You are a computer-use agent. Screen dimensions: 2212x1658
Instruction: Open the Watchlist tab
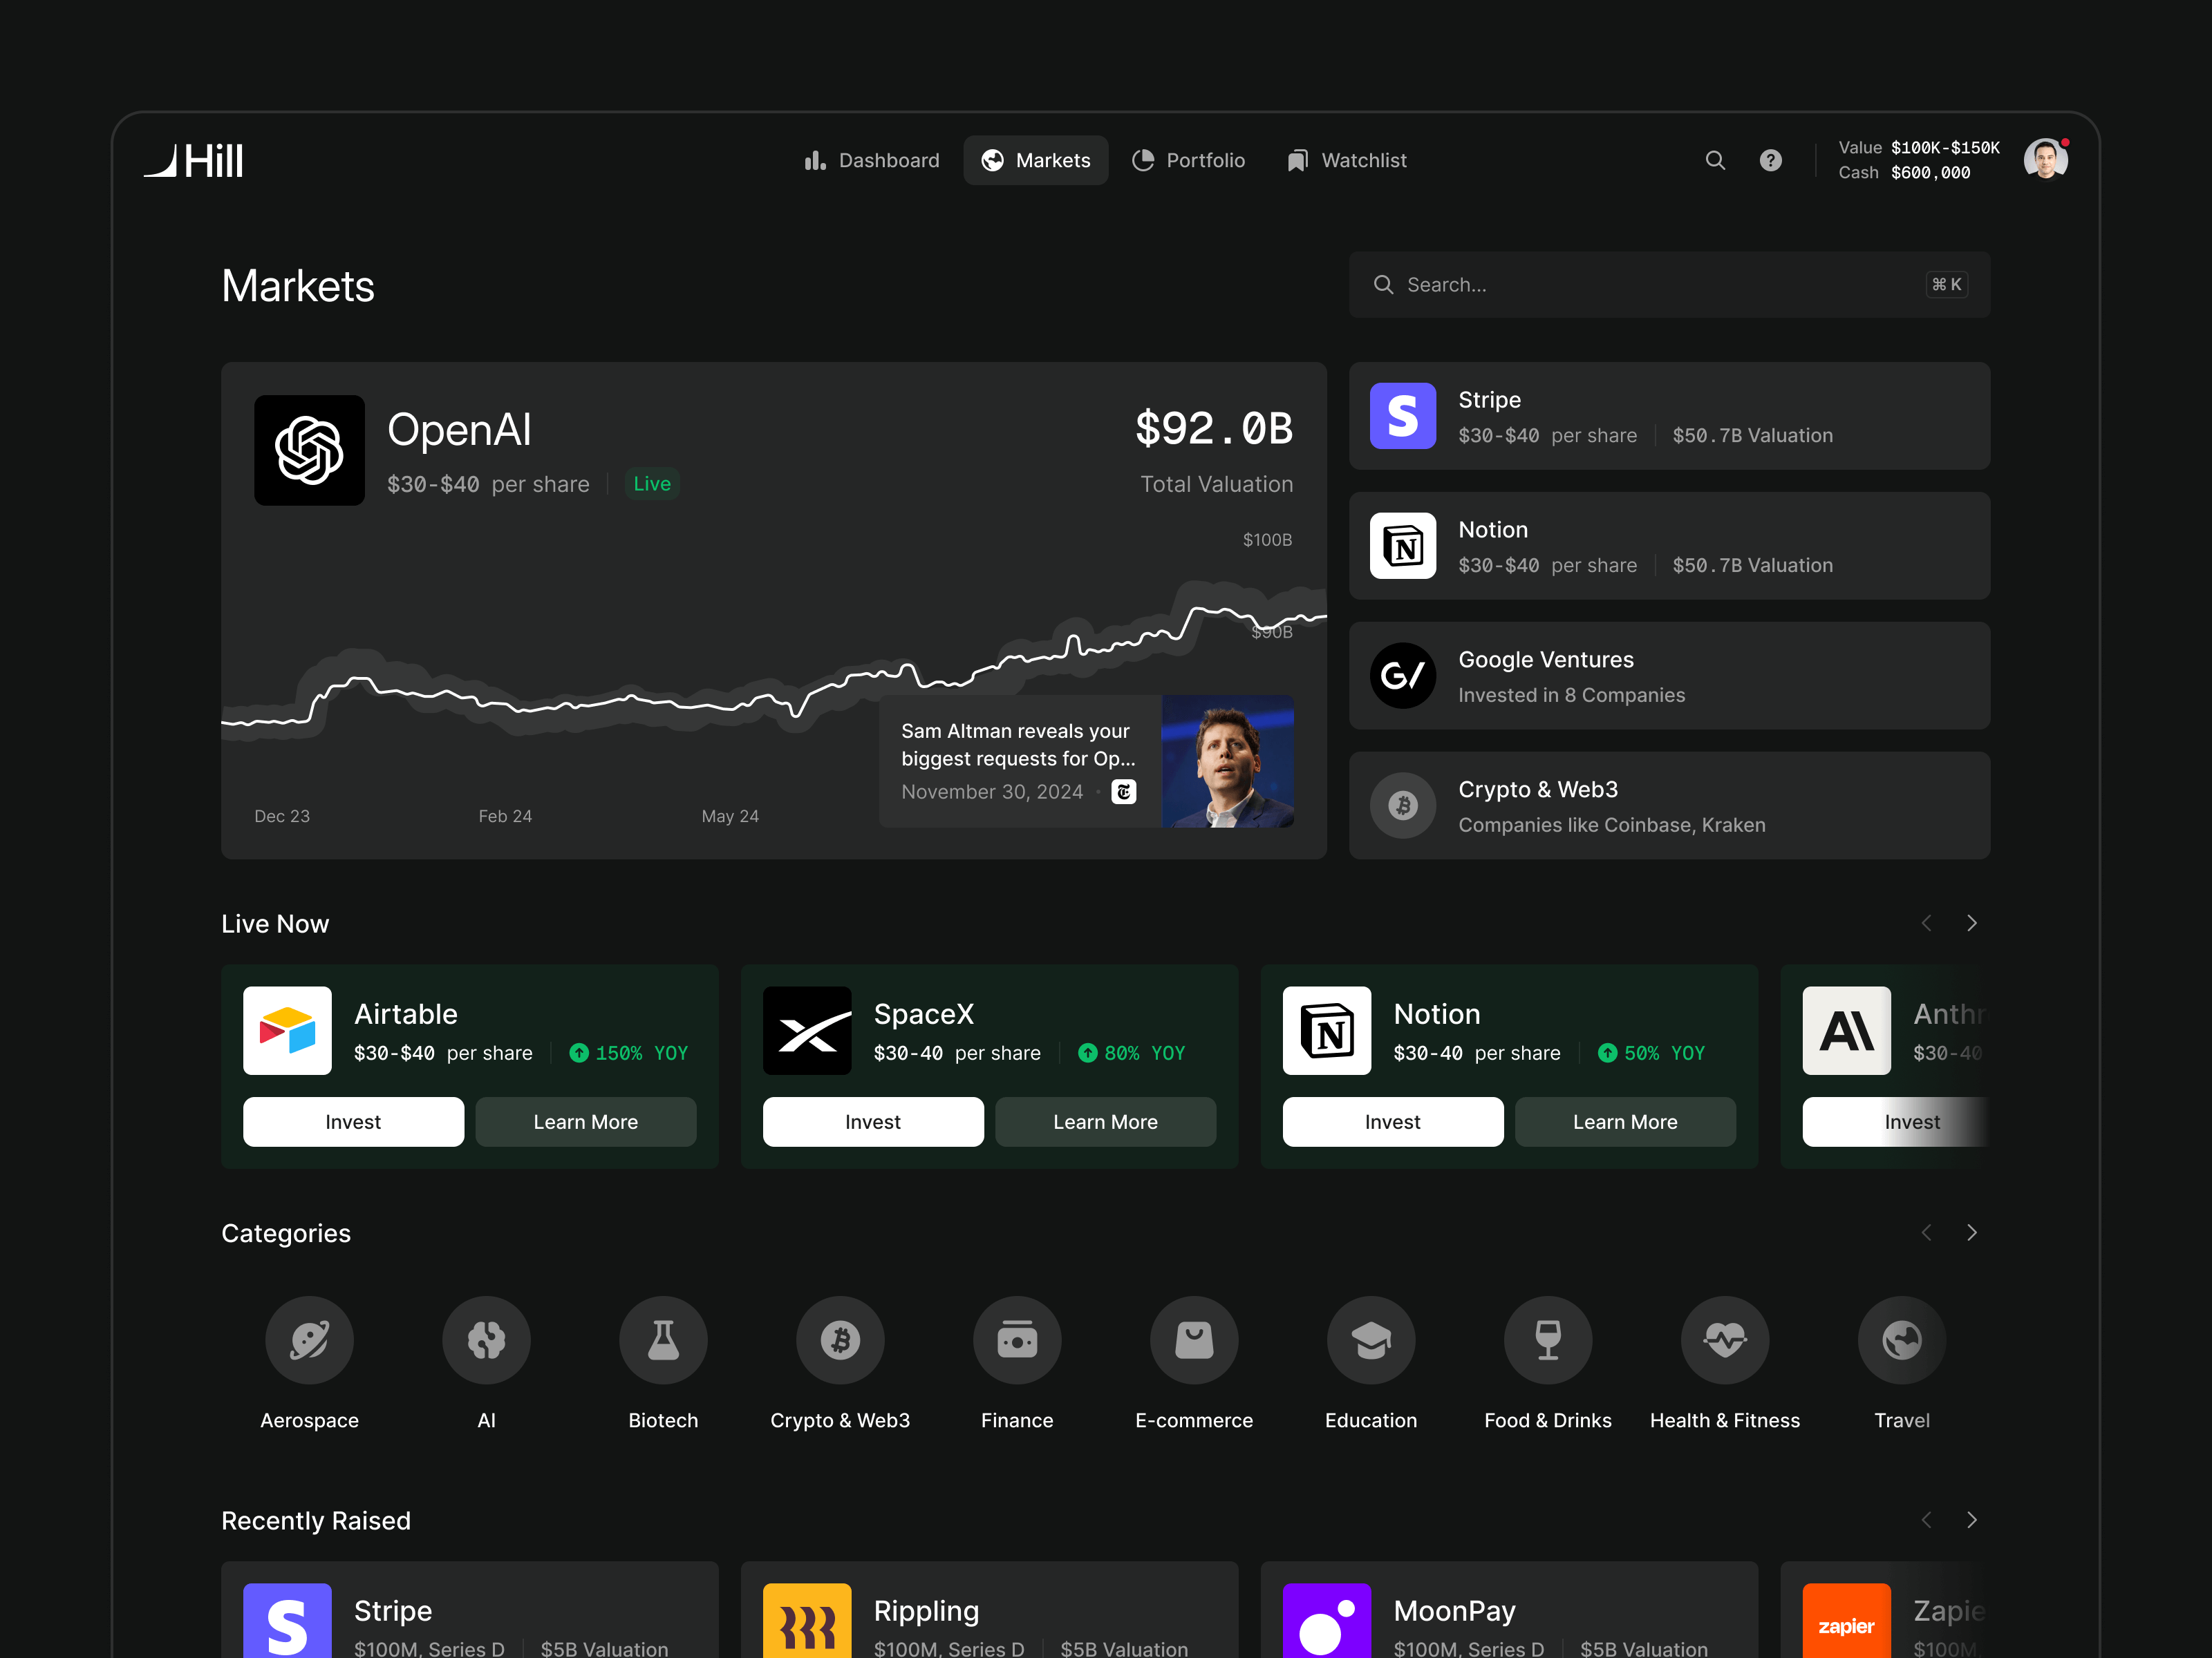click(1346, 160)
